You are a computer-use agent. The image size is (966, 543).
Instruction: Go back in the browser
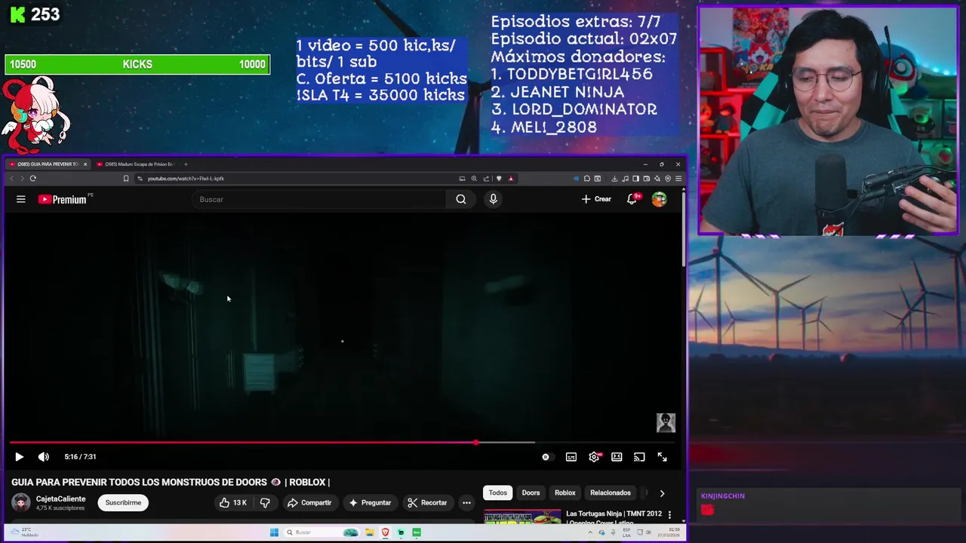pyautogui.click(x=11, y=179)
